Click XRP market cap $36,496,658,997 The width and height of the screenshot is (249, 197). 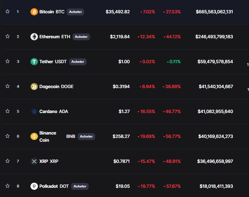(x=215, y=161)
